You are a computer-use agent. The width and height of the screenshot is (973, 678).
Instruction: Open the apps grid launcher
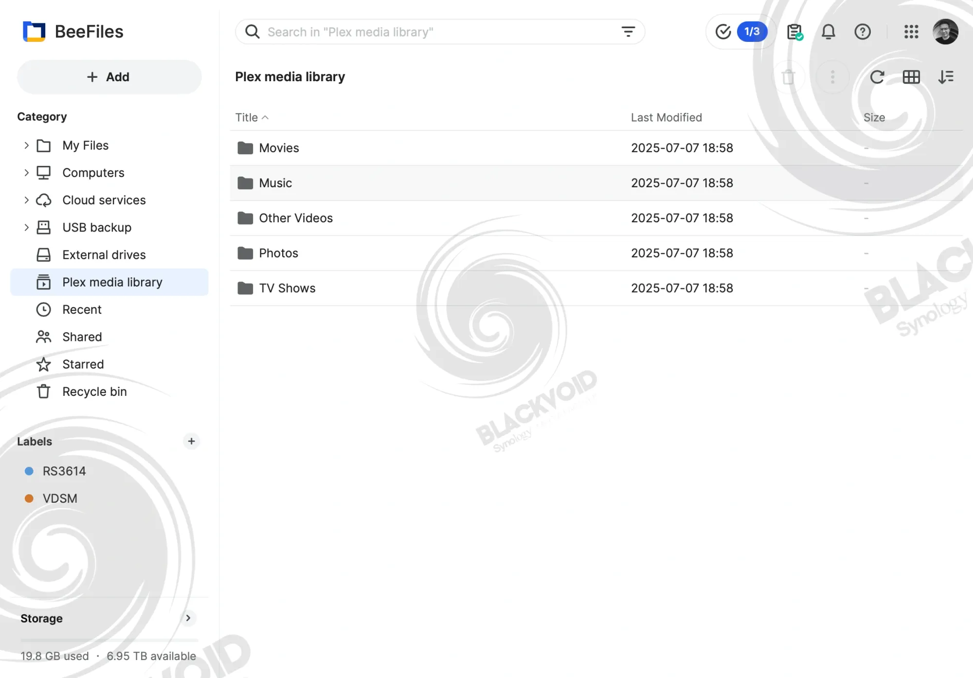coord(911,32)
